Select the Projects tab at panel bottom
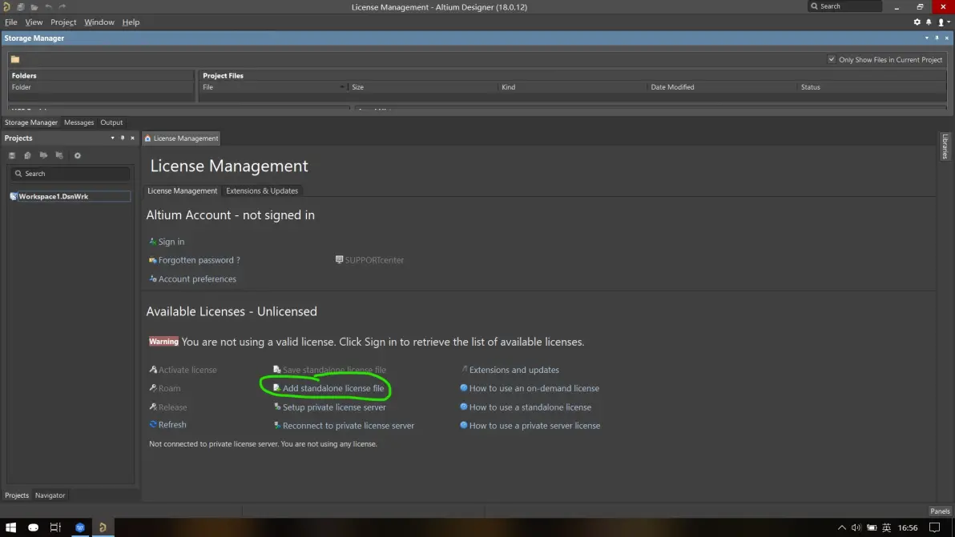Viewport: 955px width, 537px height. [17, 495]
